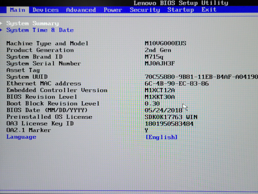Switch to the Startup tab
This screenshot has height=194, width=258.
(181, 10)
